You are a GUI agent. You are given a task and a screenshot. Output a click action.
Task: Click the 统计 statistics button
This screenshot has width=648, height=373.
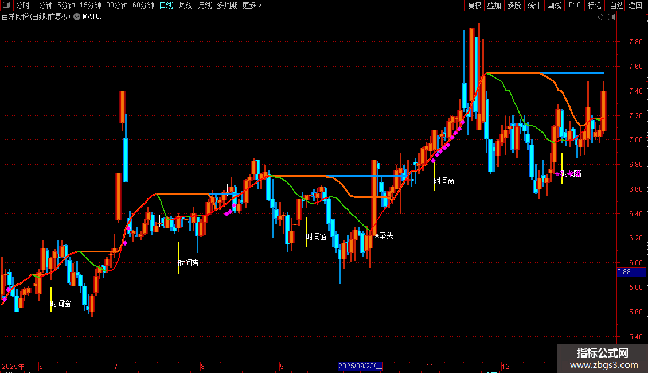tap(534, 5)
